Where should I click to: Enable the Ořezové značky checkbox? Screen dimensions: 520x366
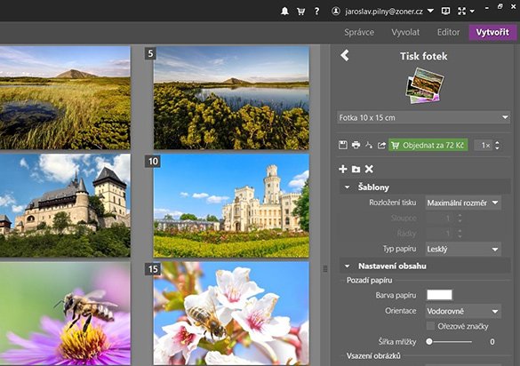pyautogui.click(x=430, y=326)
